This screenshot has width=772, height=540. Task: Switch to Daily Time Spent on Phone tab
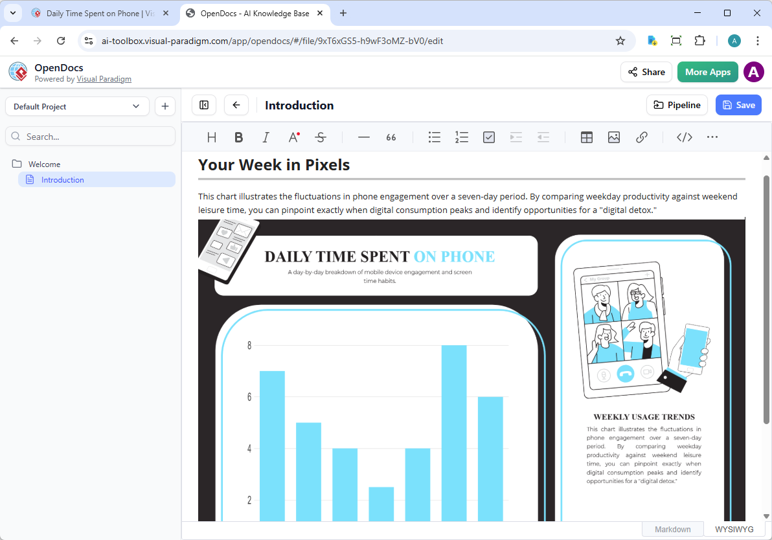click(100, 13)
